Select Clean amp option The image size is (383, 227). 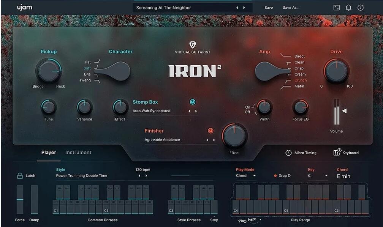tap(299, 62)
